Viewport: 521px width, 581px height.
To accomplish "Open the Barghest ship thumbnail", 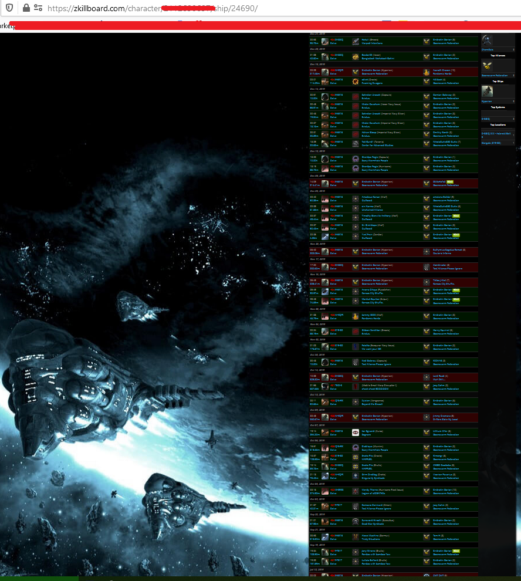I will (325, 537).
